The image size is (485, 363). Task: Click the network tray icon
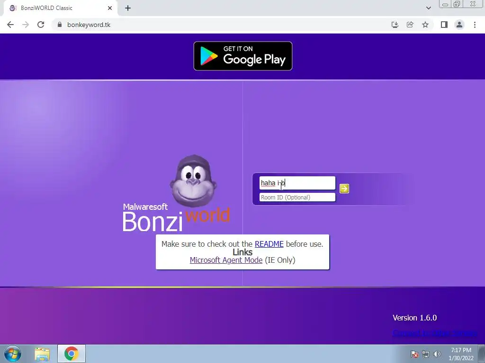coord(426,354)
